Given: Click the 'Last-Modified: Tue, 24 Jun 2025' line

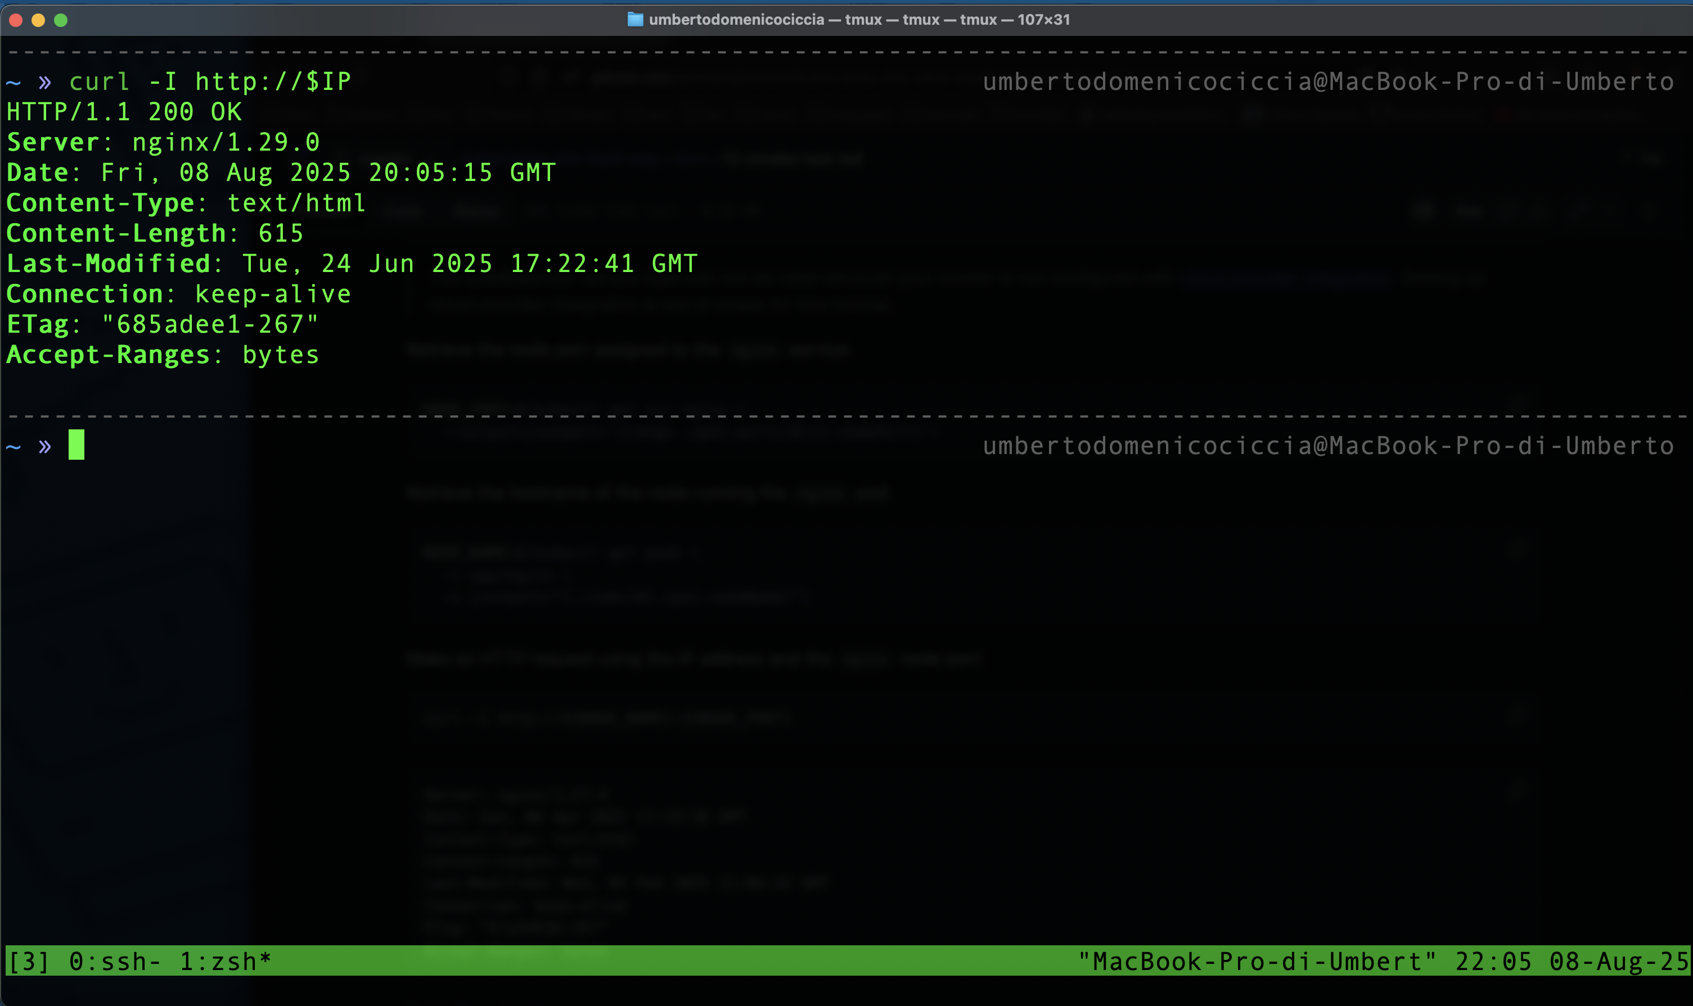Looking at the screenshot, I should coord(352,264).
